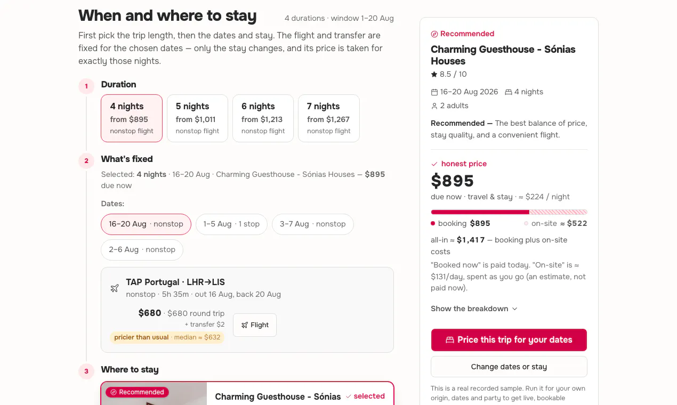Click the calendar icon next to 16–20 Aug 2026
This screenshot has width=677, height=405.
[434, 92]
